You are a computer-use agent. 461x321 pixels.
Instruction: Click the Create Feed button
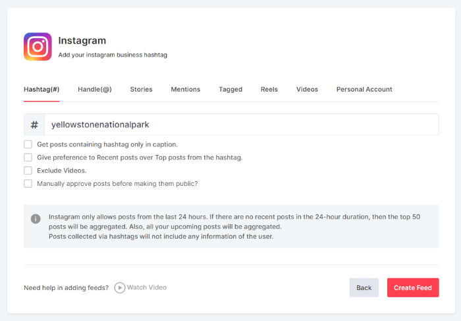point(413,287)
